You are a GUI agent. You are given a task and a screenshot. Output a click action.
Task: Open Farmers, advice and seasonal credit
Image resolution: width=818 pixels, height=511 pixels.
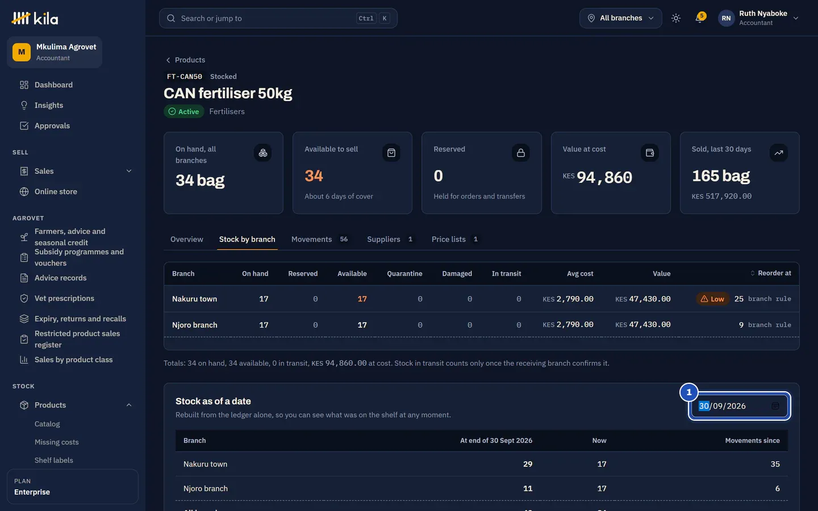tap(73, 237)
